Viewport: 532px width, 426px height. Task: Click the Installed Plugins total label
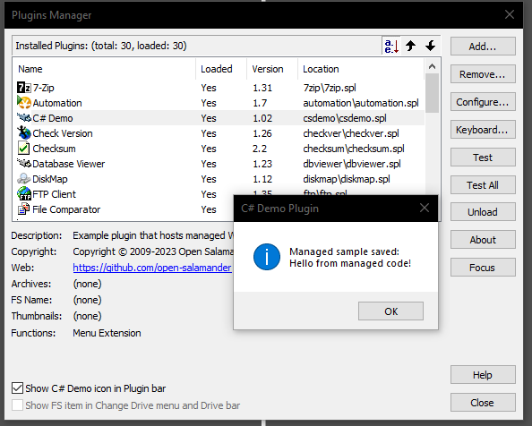tap(101, 46)
